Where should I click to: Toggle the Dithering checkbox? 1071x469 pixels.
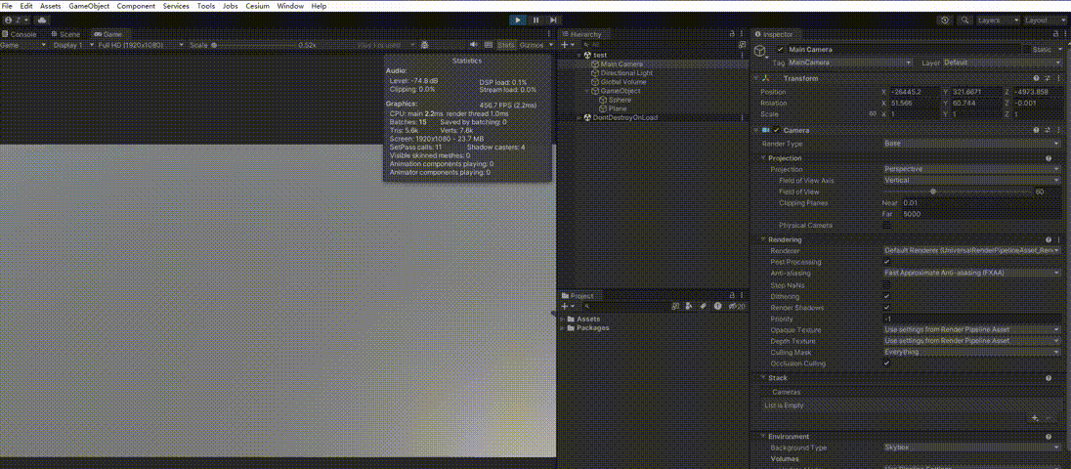(x=886, y=296)
